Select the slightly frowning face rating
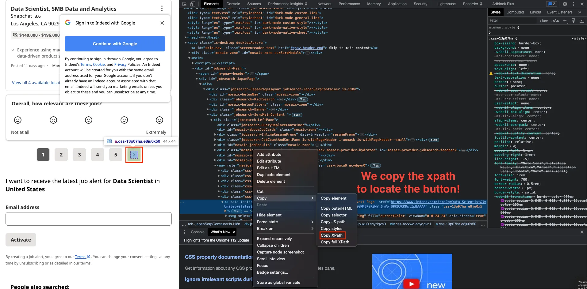The height and width of the screenshot is (289, 587). pos(53,120)
